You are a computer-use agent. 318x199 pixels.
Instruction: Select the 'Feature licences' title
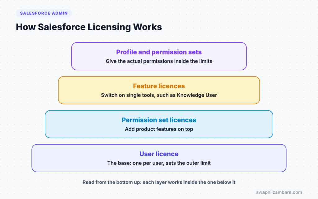click(159, 86)
